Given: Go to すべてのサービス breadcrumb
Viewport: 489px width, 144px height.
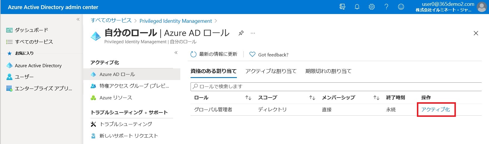Looking at the screenshot, I should point(111,20).
